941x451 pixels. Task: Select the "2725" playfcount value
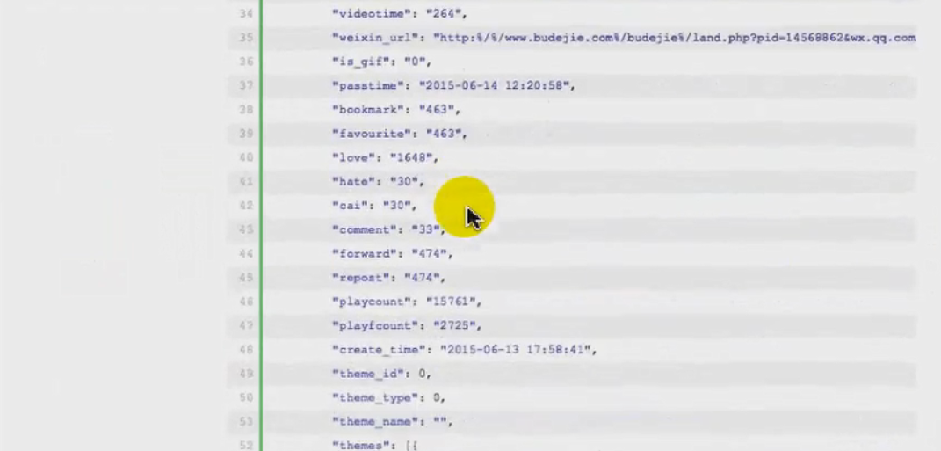(454, 325)
